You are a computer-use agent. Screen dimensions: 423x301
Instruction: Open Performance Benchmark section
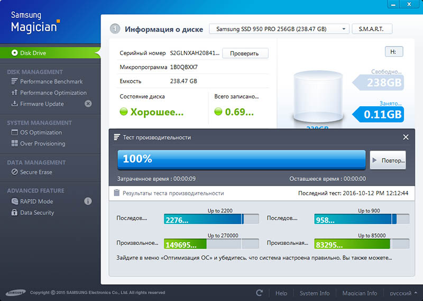(x=51, y=81)
